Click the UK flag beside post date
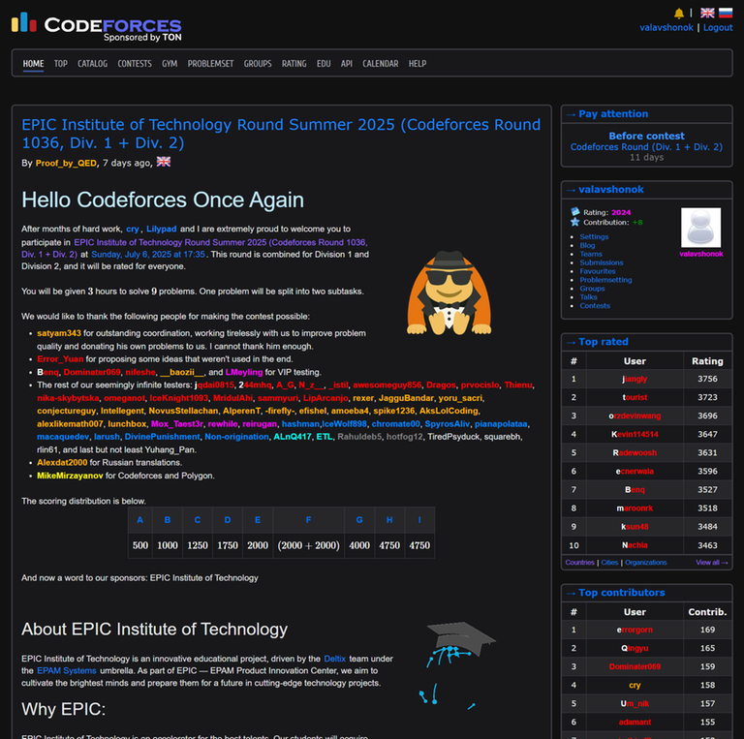The image size is (744, 739). point(164,162)
